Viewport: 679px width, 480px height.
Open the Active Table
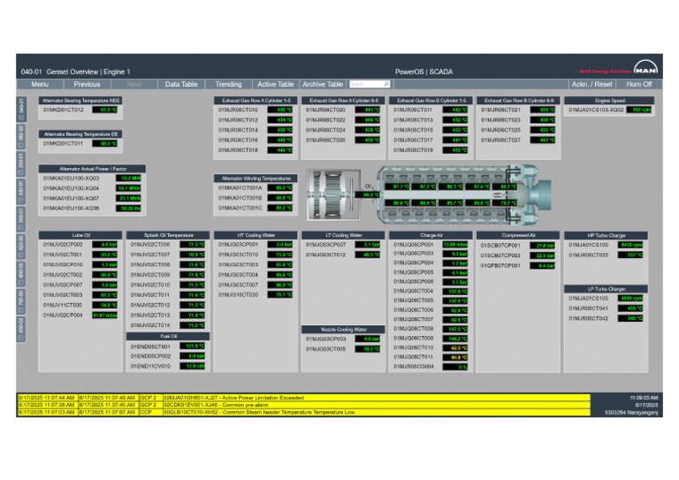tap(276, 84)
